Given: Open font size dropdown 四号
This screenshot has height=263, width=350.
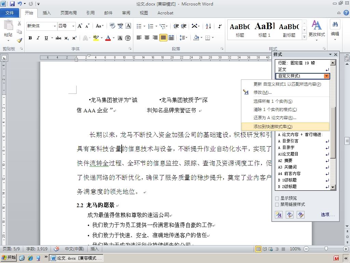Looking at the screenshot, I should 73,26.
